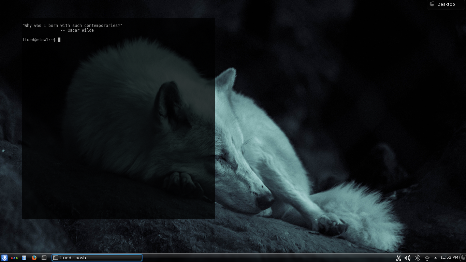
Task: Expand hidden system tray icons arrow
Action: point(435,258)
